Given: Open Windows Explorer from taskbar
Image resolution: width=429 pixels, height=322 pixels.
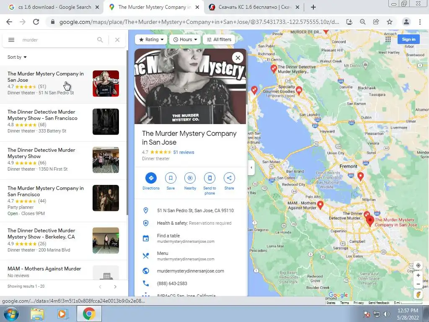Looking at the screenshot, I should click(x=37, y=314).
